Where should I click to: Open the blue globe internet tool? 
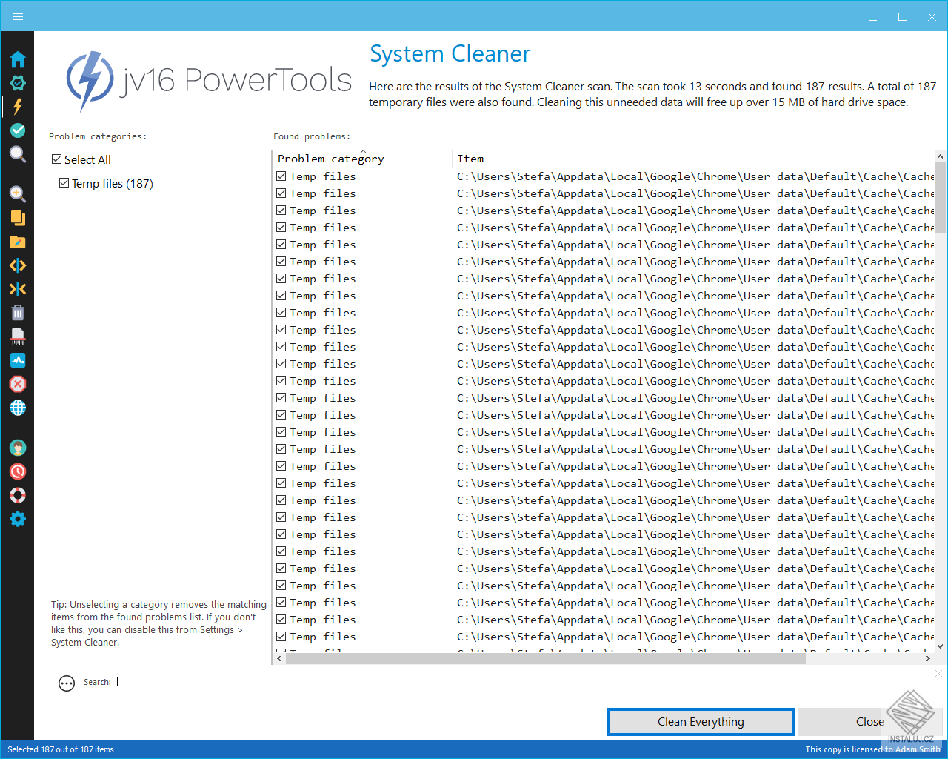pos(18,408)
